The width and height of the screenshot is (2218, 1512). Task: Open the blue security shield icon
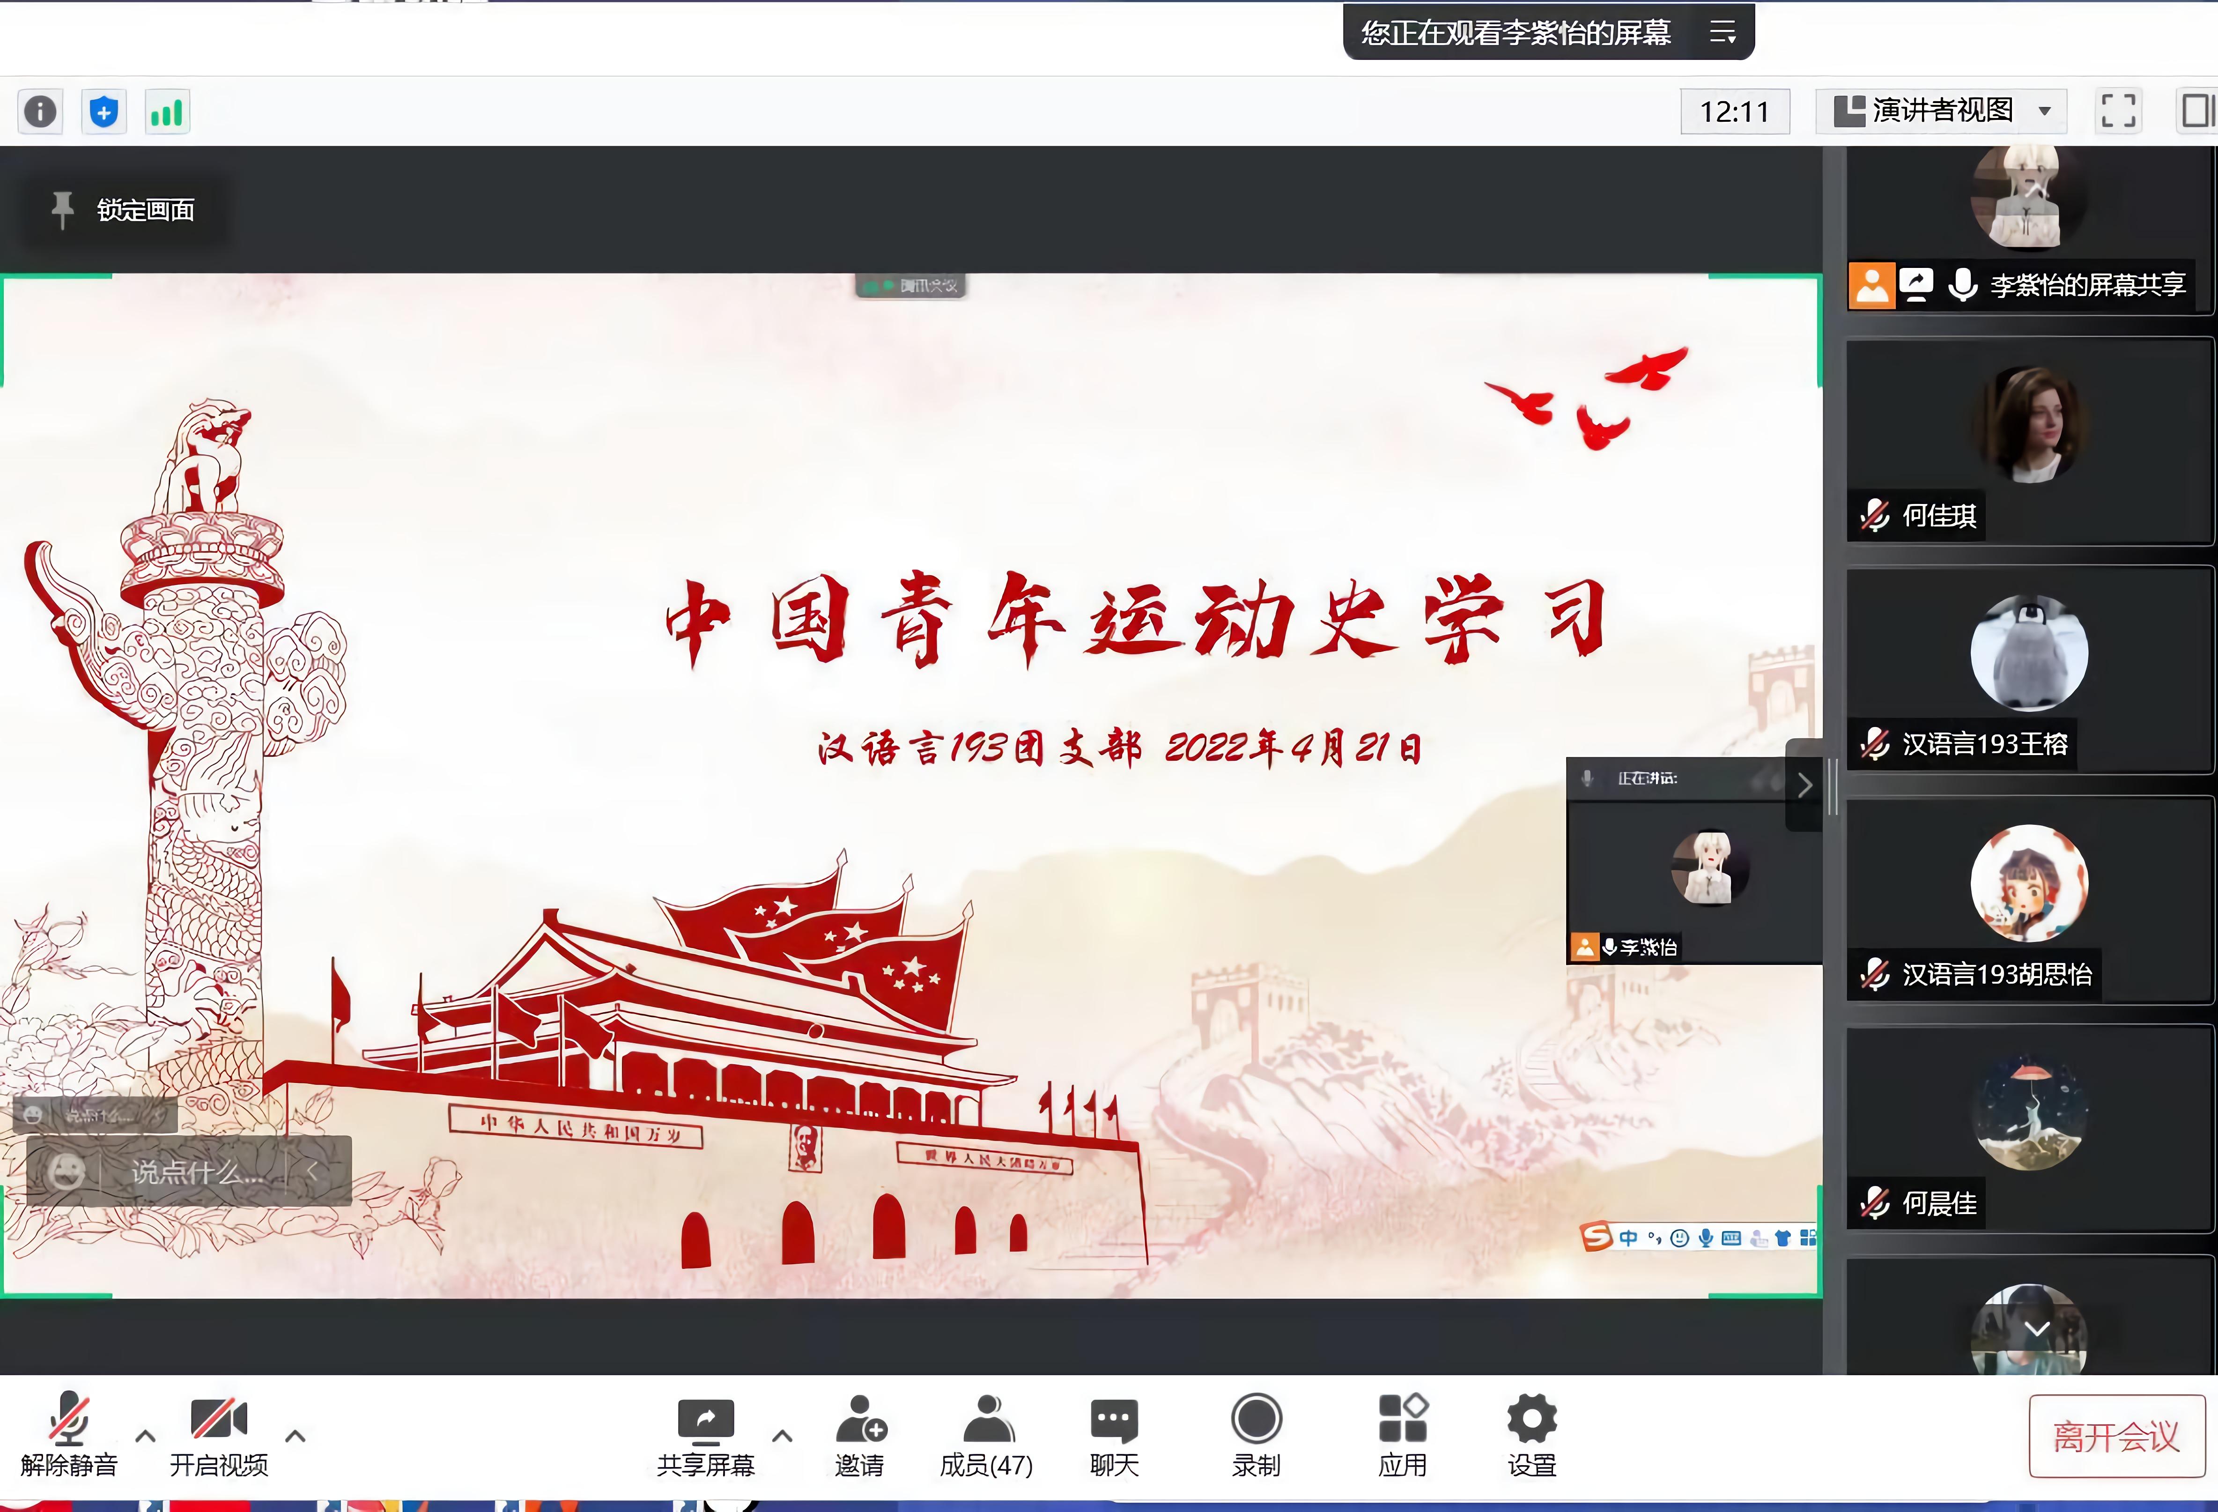pos(103,111)
